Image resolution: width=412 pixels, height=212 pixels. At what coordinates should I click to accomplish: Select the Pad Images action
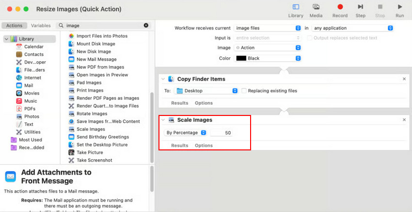coord(85,82)
